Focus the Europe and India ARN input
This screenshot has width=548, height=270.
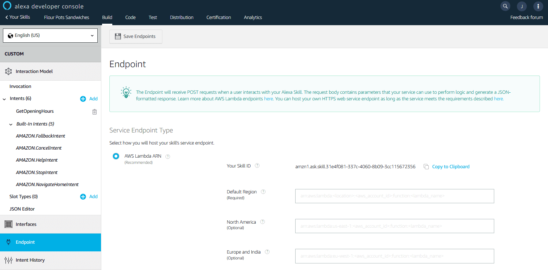point(394,256)
